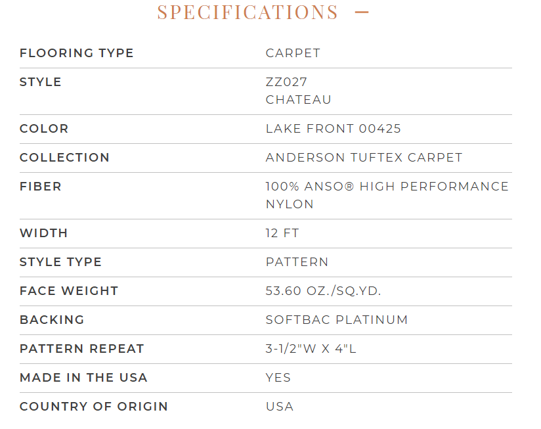The height and width of the screenshot is (429, 541).
Task: Select the ZZ027 style code
Action: 286,82
